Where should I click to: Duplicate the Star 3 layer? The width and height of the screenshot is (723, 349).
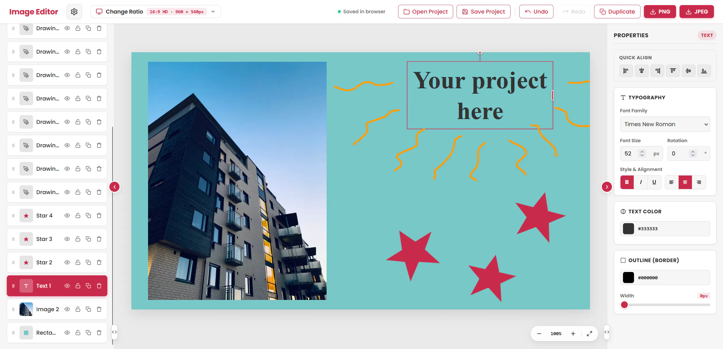pyautogui.click(x=88, y=239)
